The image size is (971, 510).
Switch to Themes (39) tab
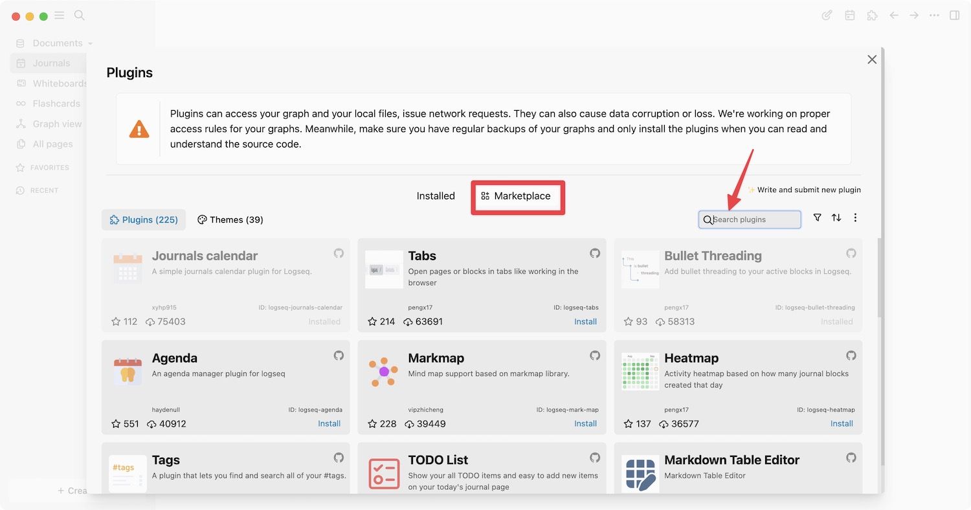click(230, 220)
